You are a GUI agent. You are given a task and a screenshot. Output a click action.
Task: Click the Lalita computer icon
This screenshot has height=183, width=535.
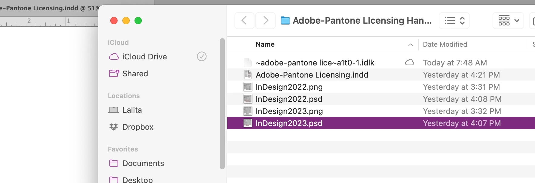(114, 110)
